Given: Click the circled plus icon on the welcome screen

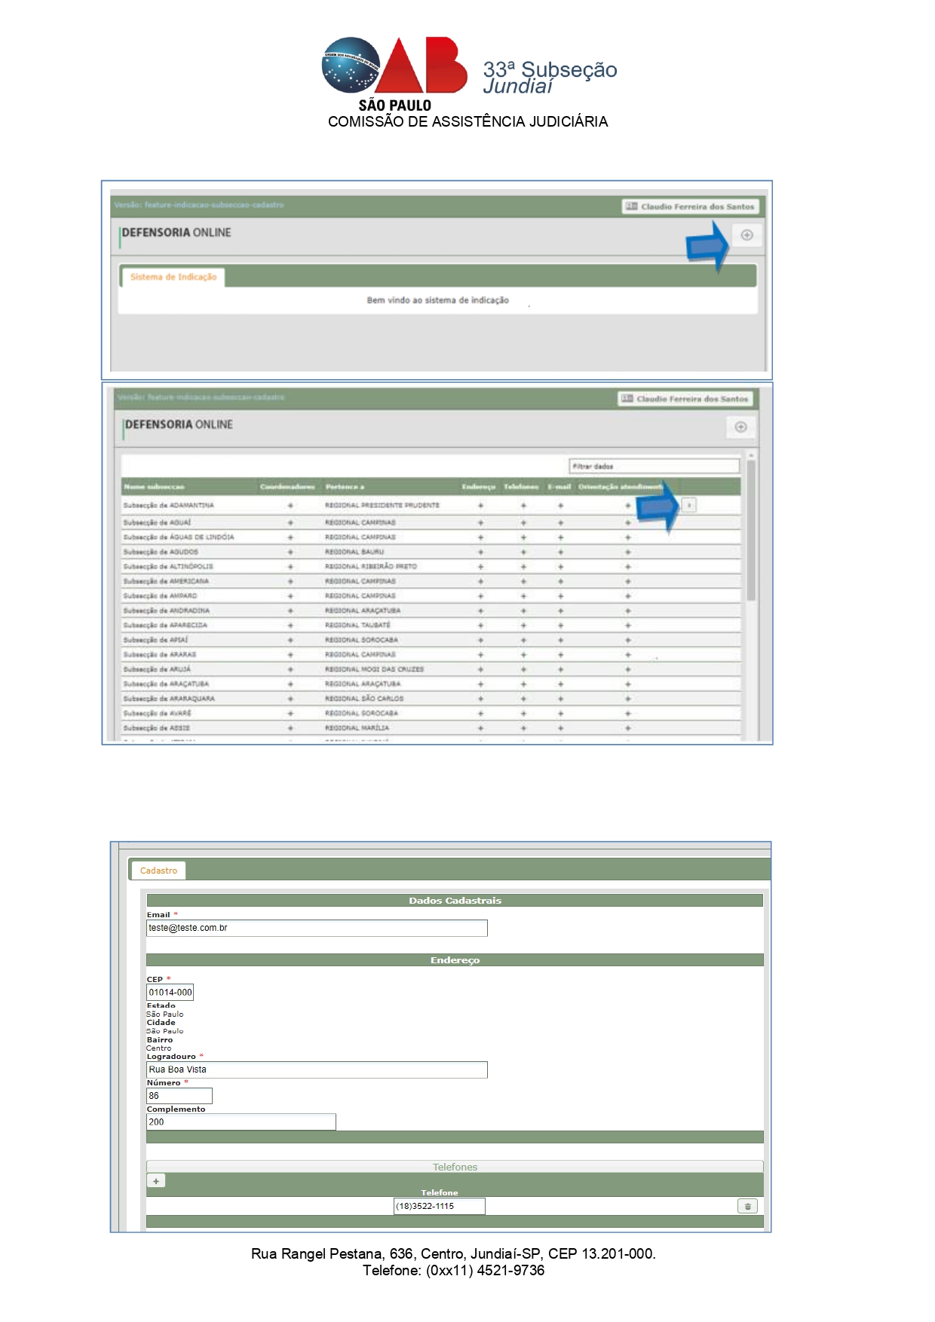Looking at the screenshot, I should (746, 235).
